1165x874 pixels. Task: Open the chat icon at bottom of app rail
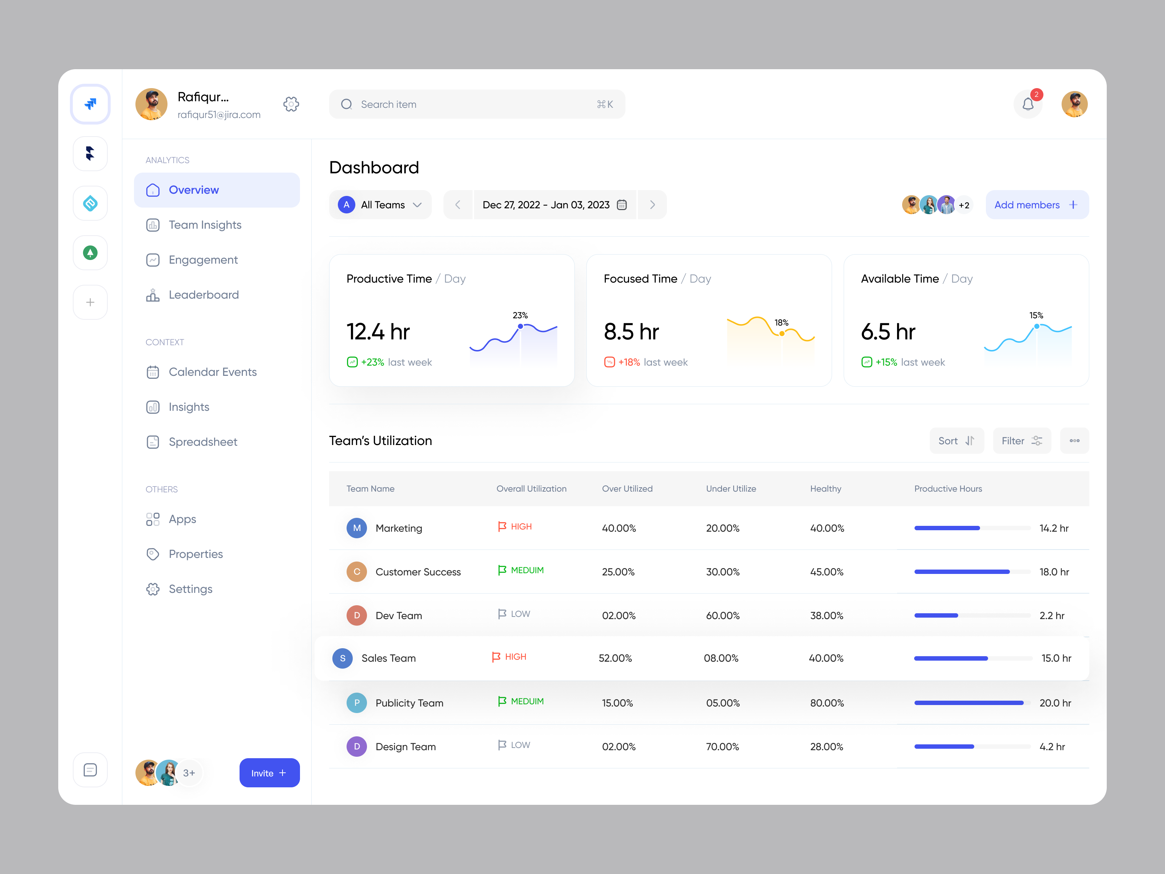(90, 770)
